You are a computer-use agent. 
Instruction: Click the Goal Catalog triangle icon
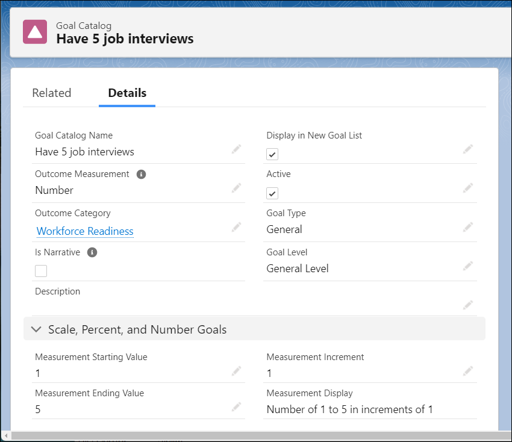(35, 32)
